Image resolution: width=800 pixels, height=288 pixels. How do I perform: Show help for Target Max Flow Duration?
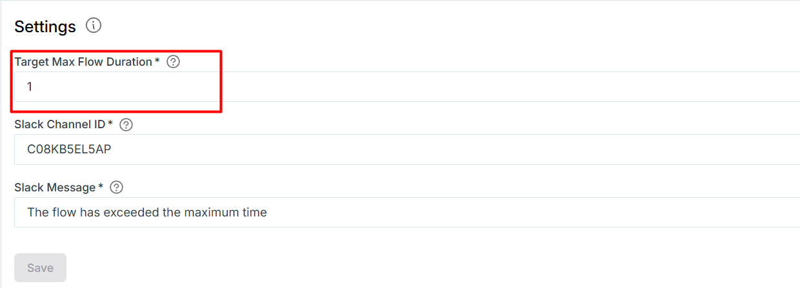coord(173,62)
